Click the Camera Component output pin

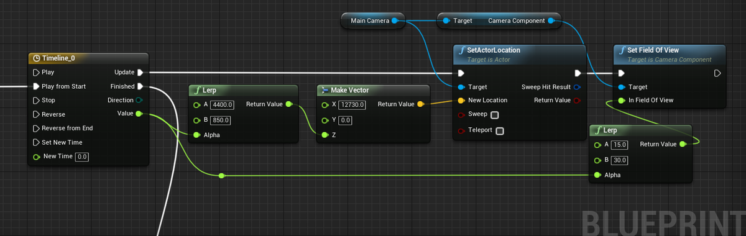coord(551,20)
